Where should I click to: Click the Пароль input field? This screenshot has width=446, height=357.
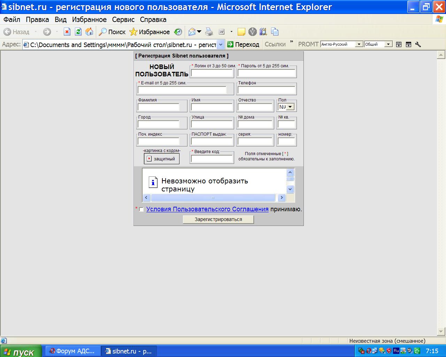click(x=267, y=73)
